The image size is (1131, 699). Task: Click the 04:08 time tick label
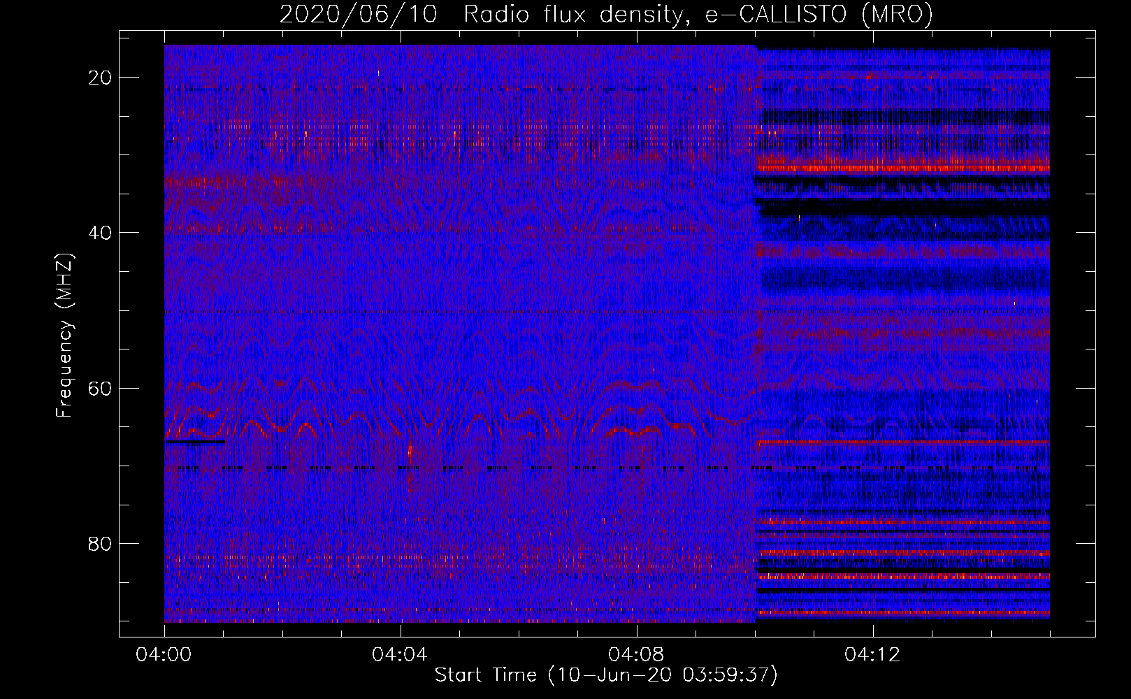[x=636, y=655]
